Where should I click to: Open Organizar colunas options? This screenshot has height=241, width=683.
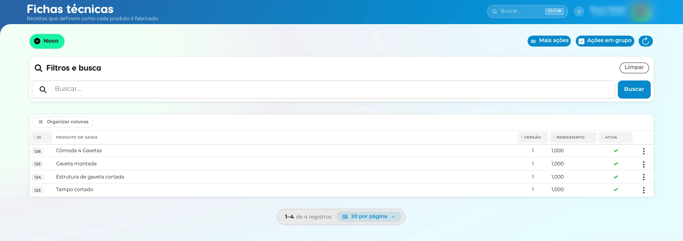[x=63, y=122]
